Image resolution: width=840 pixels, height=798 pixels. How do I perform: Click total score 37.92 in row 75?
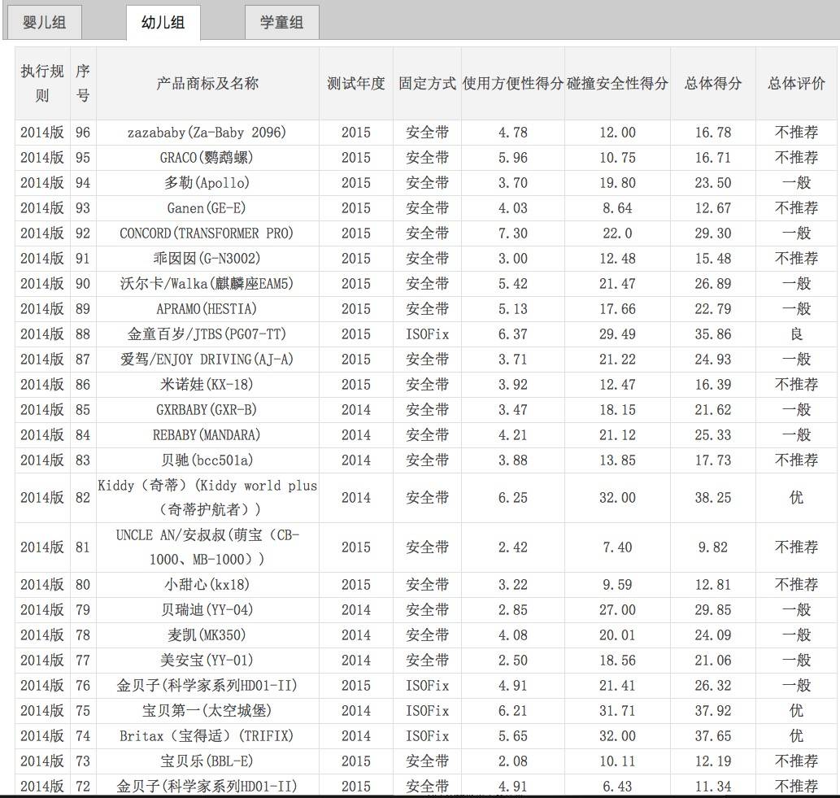[712, 711]
